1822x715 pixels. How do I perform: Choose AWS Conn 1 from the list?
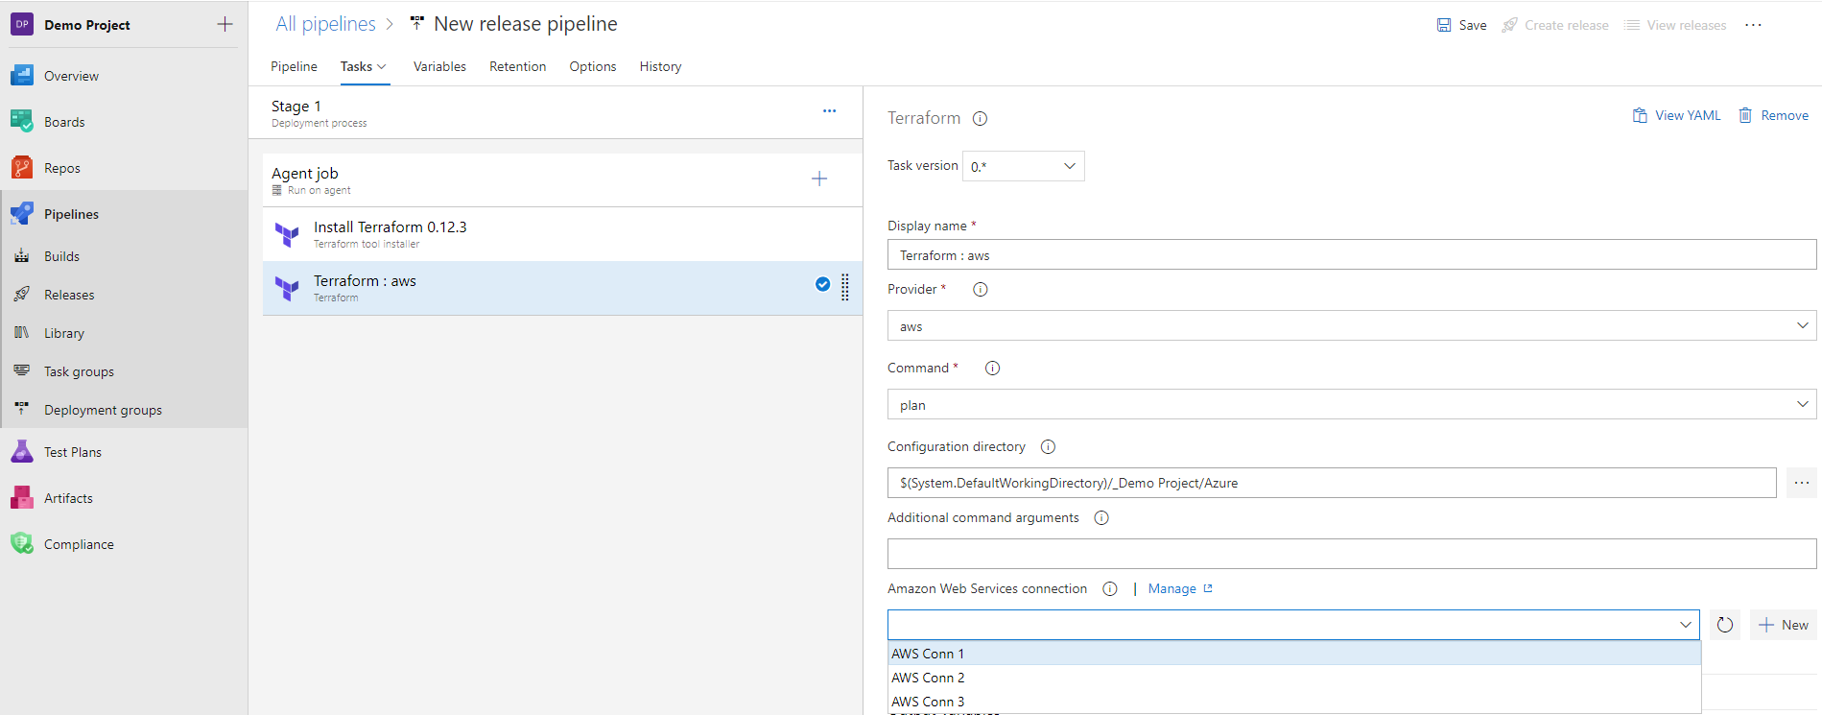(x=1294, y=654)
